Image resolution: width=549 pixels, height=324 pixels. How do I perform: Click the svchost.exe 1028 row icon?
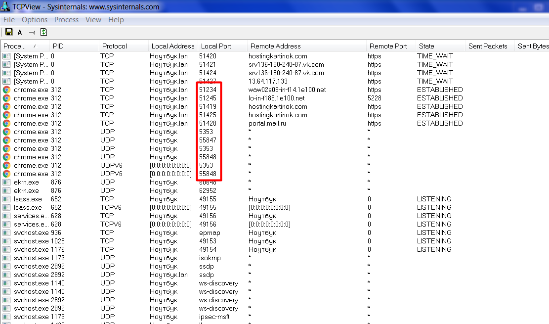point(6,241)
